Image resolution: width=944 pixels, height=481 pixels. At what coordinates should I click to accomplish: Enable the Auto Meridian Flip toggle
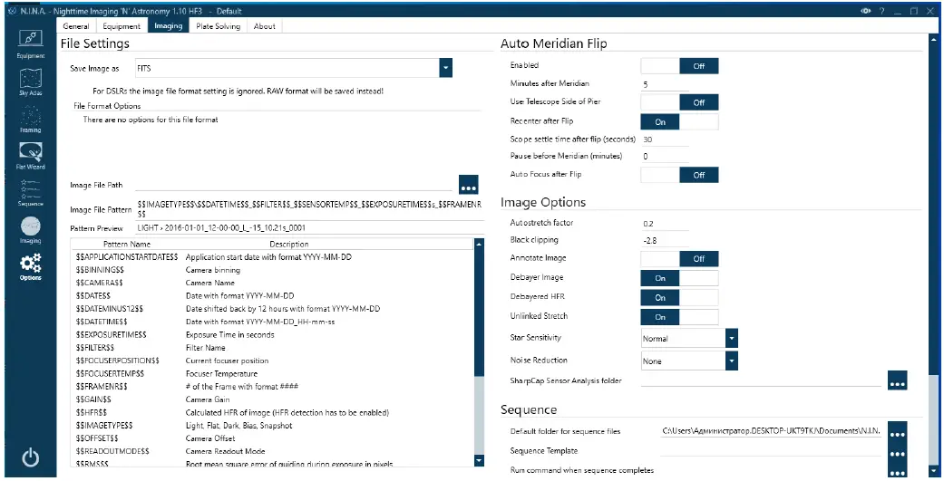pyautogui.click(x=679, y=66)
